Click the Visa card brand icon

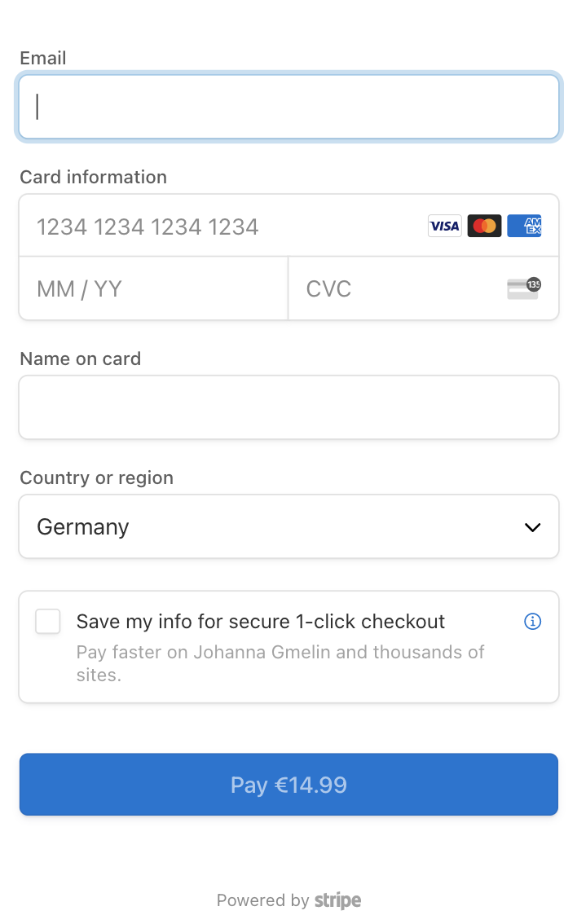[444, 226]
